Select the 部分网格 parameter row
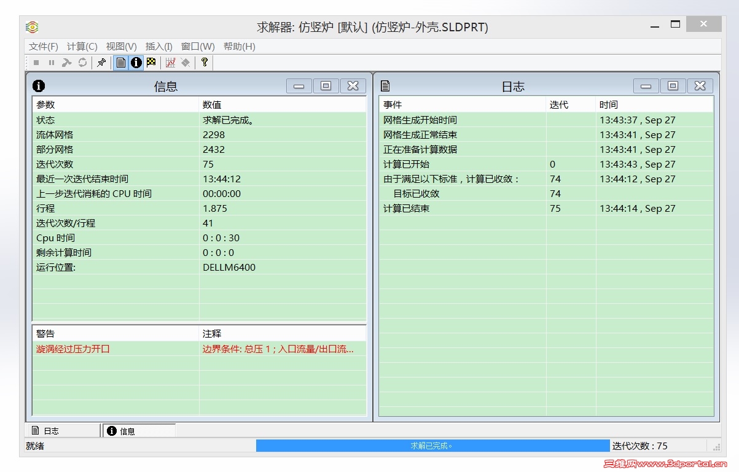Screen dimensions: 739x472 tap(199, 150)
